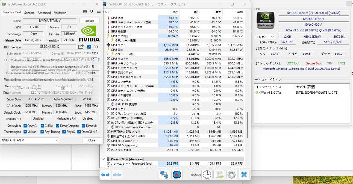Viewport: 353px width, 184px height.
Task: Click the NVIDIA GeForce logo in summary window
Action: pos(265,20)
